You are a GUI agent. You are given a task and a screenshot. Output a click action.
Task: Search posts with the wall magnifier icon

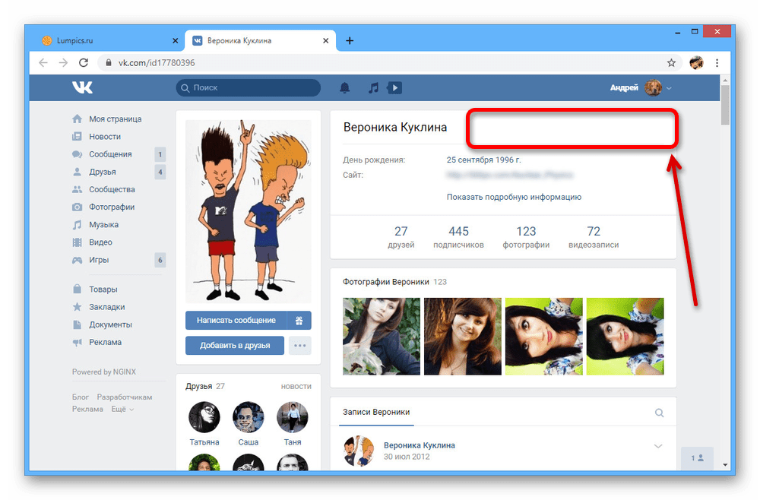click(659, 413)
